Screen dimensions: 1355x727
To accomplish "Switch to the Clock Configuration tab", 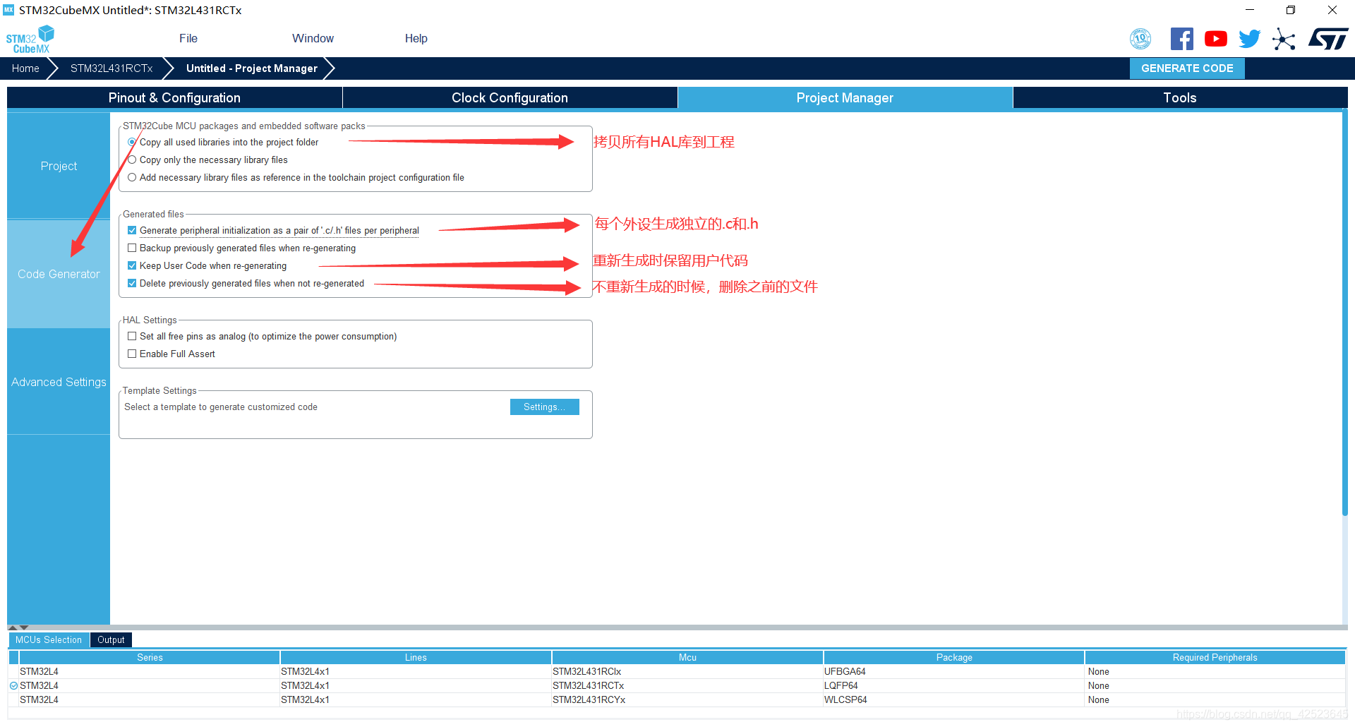I will tap(510, 97).
